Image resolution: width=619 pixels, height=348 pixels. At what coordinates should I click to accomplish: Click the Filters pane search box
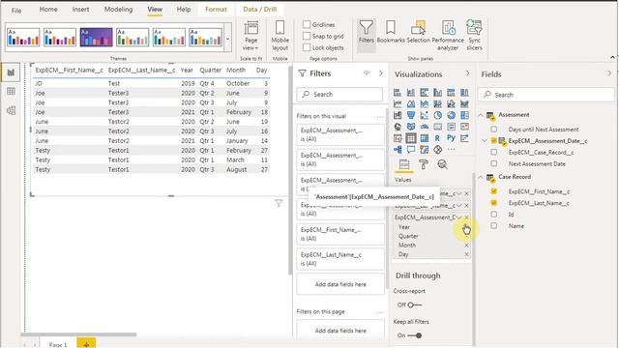coord(339,95)
